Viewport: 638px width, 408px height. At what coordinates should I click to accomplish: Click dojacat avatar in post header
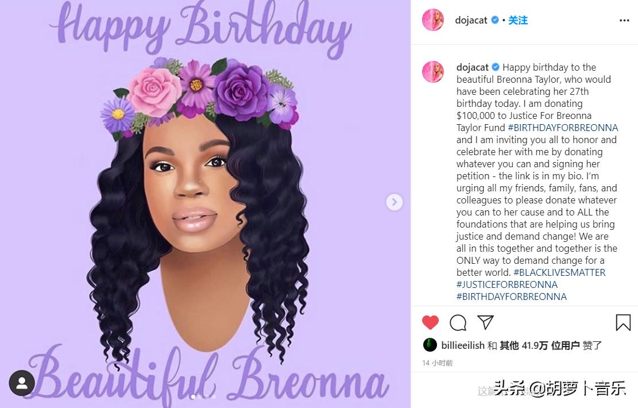pyautogui.click(x=433, y=20)
